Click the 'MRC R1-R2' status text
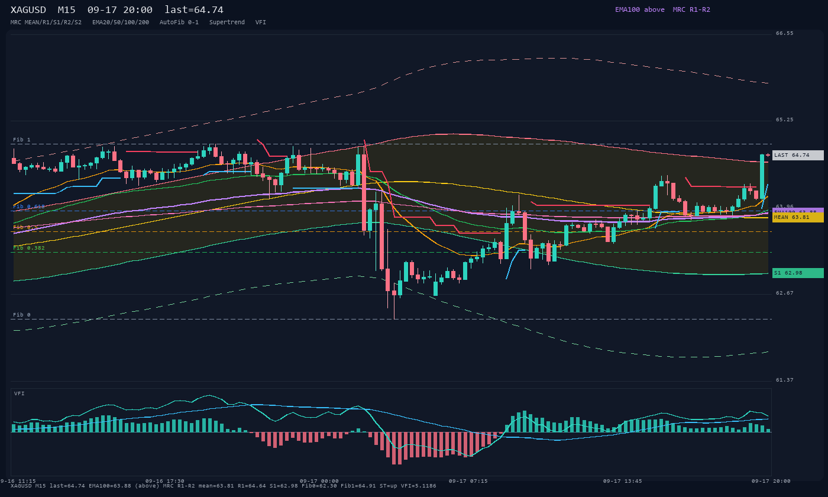The width and height of the screenshot is (828, 497). pos(691,9)
